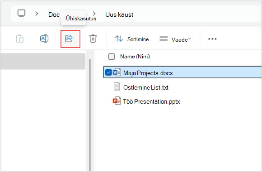The width and height of the screenshot is (262, 172).
Task: Click the text file icon of Ostlemine List.txt
Action: tap(117, 86)
